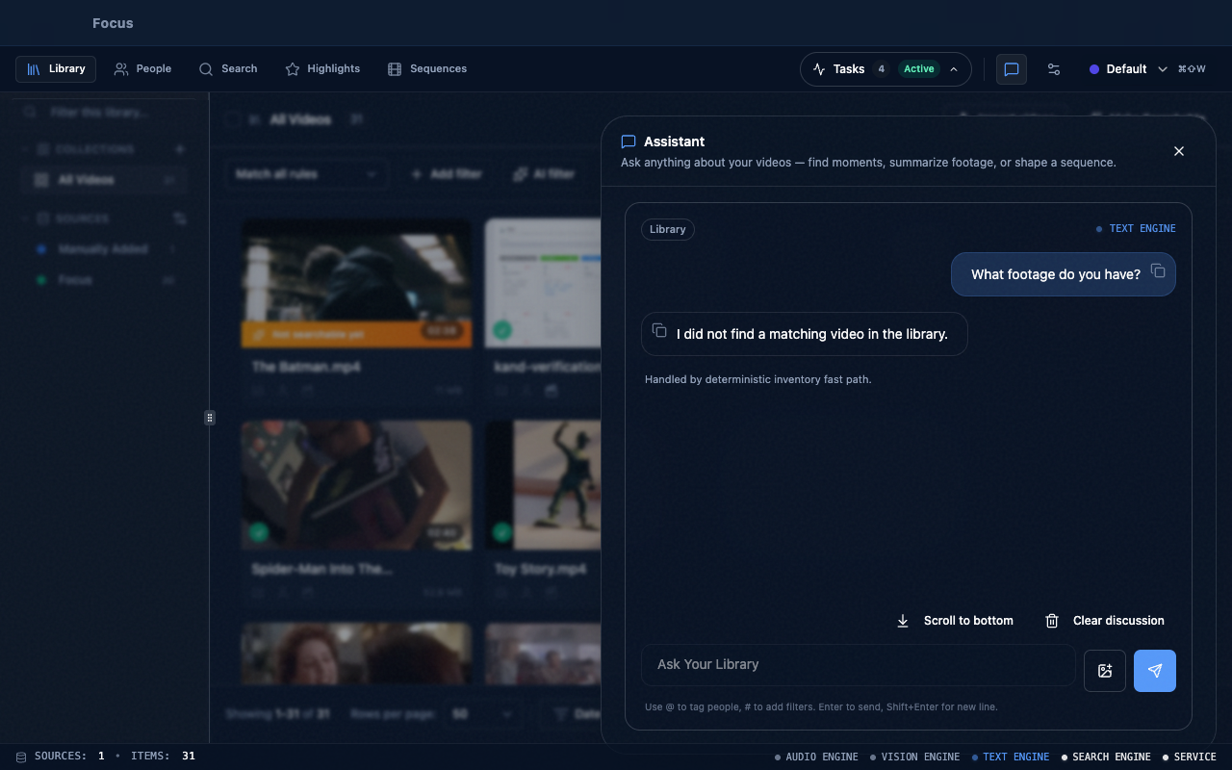Click Scroll to bottom
Screen dimensions: 1232x770
[x=955, y=621]
